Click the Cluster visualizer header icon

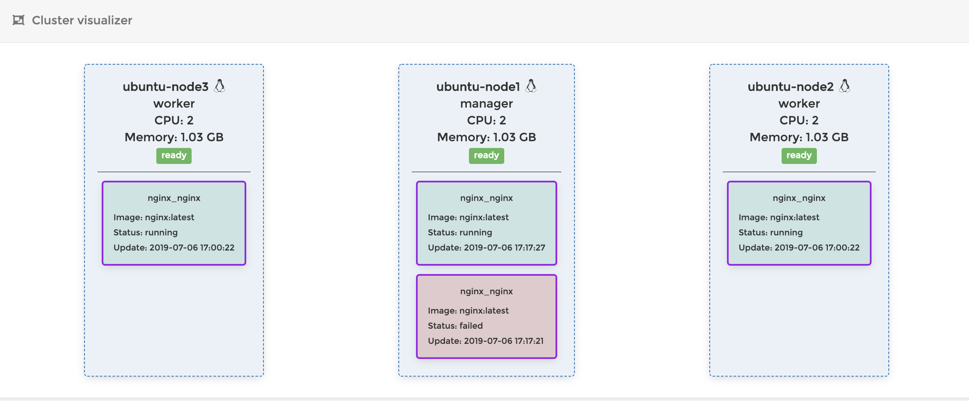[18, 20]
